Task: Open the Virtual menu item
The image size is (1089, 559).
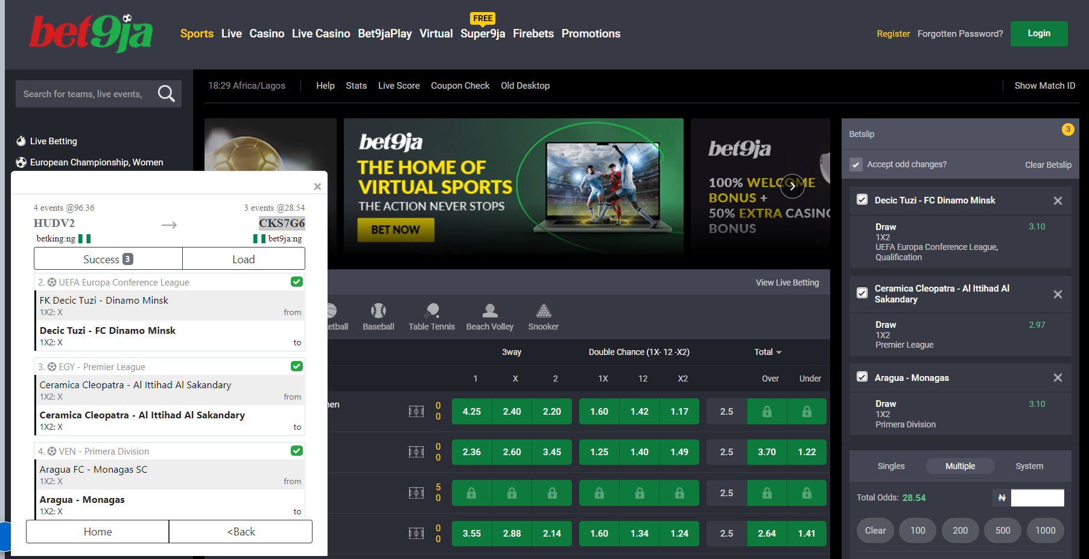Action: click(436, 34)
